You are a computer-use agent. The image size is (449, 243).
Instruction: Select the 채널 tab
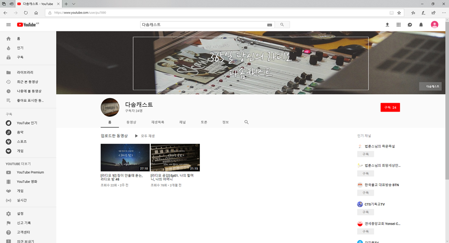pyautogui.click(x=182, y=122)
